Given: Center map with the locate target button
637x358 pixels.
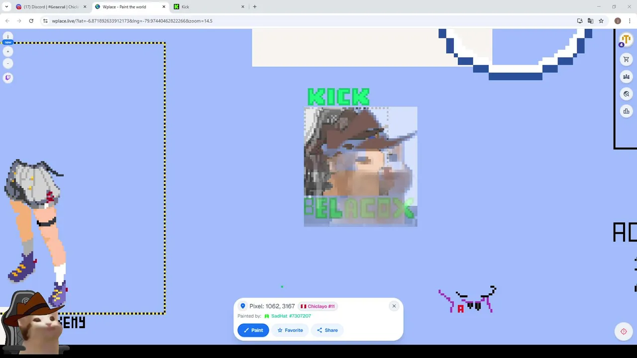Looking at the screenshot, I should (624, 332).
